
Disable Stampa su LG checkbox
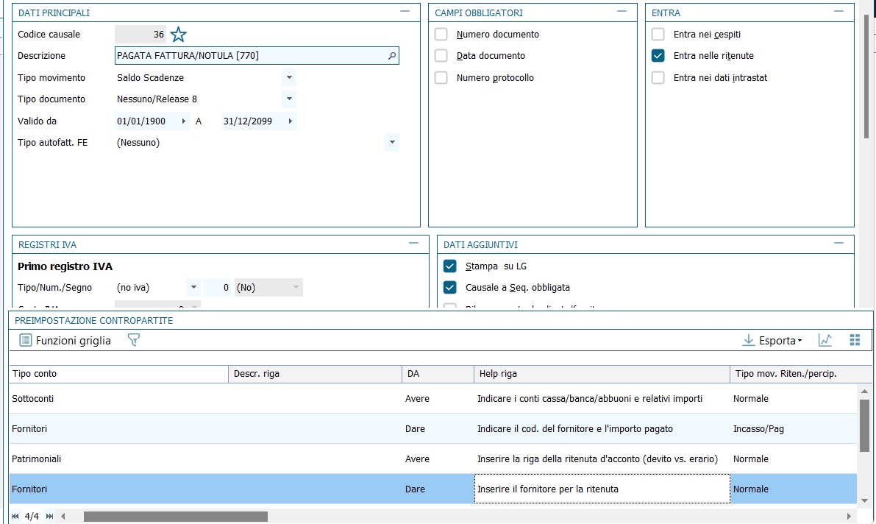pos(450,266)
